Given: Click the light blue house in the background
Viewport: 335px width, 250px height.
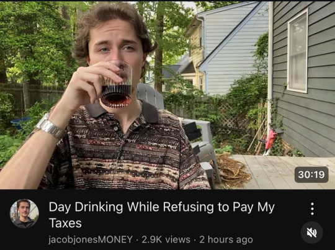Looking at the screenshot, I should tap(233, 49).
